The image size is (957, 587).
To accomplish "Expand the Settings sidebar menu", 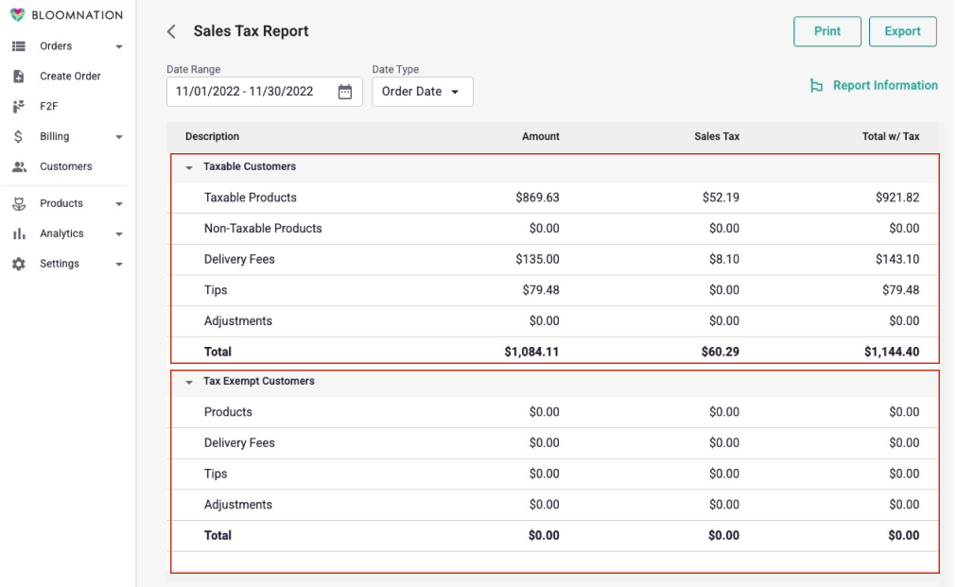I will (118, 264).
